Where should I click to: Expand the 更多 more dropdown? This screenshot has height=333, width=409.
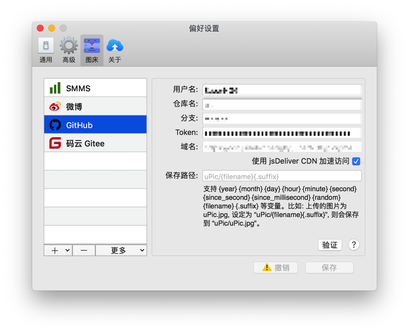point(121,250)
